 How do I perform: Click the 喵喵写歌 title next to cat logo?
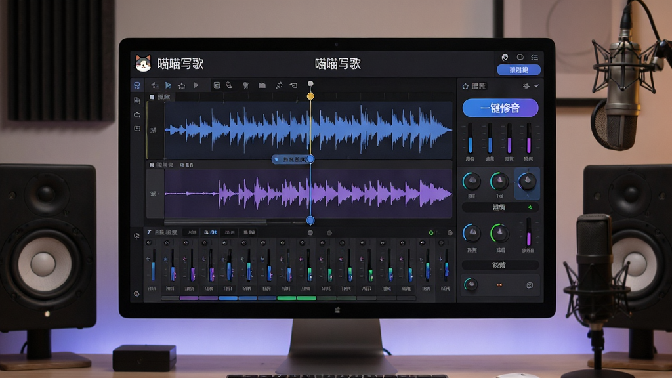tap(180, 64)
